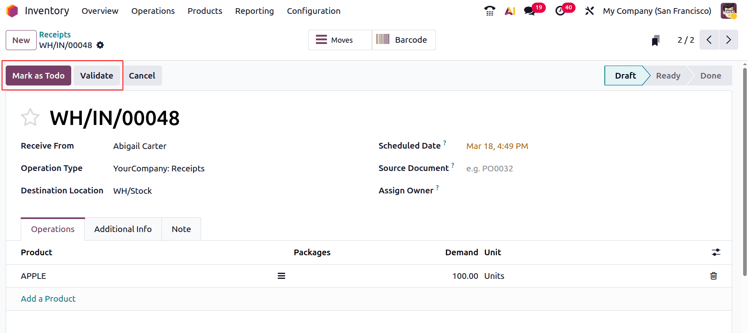The image size is (748, 333).
Task: Click the Validate button
Action: click(96, 76)
